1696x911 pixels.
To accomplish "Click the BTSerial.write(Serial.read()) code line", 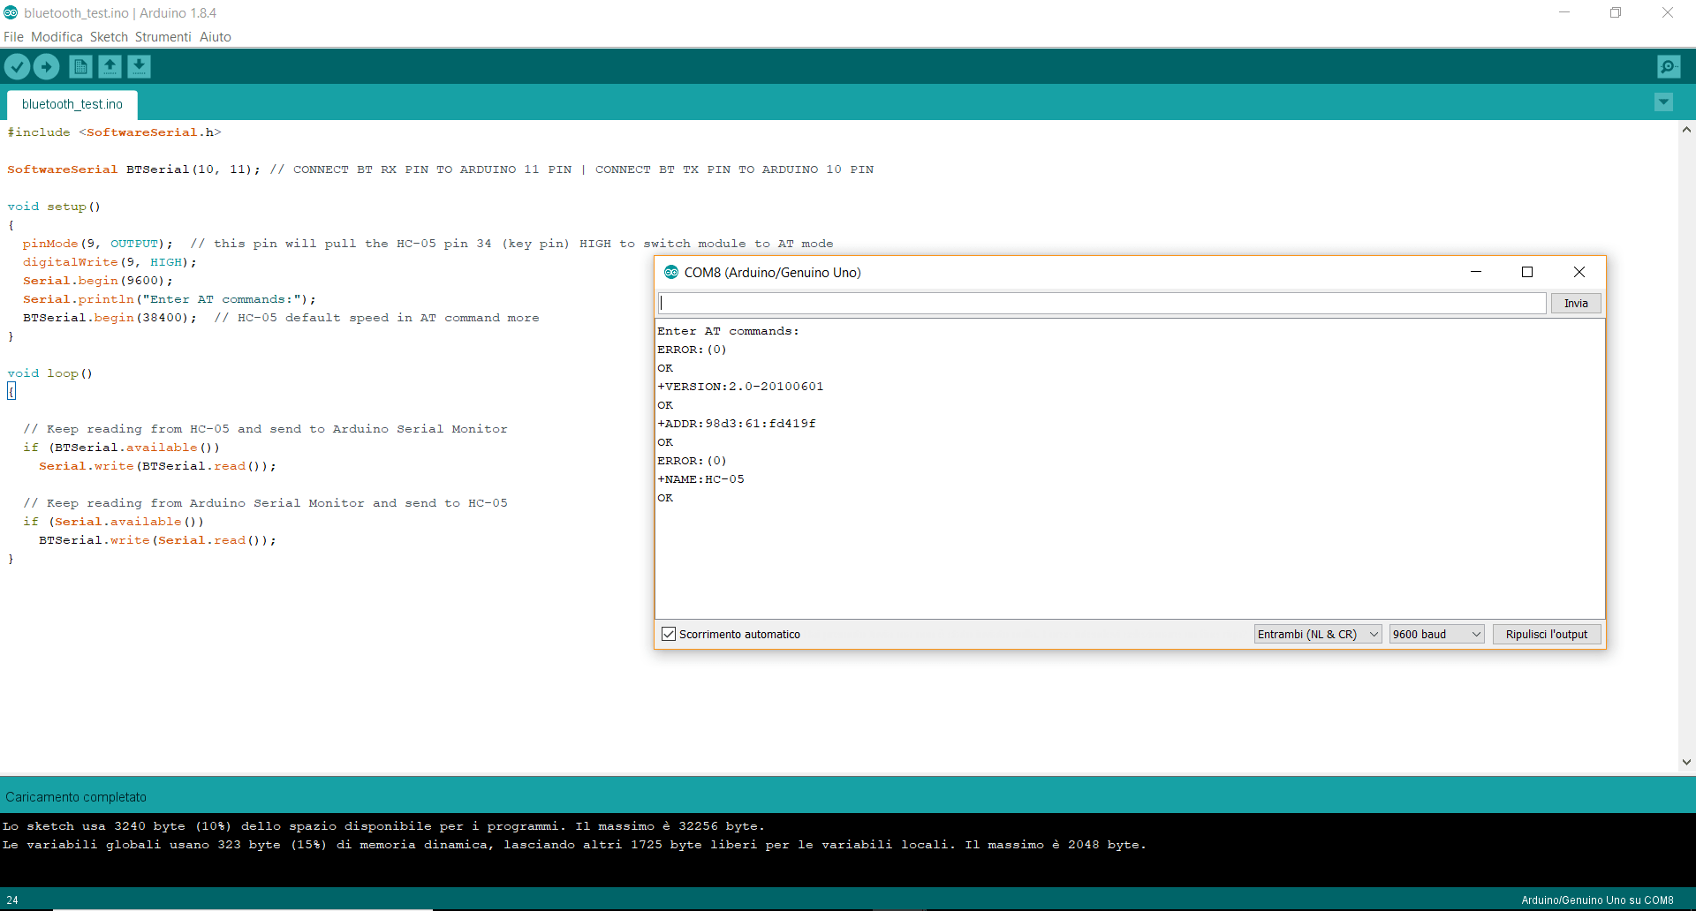I will (x=157, y=540).
